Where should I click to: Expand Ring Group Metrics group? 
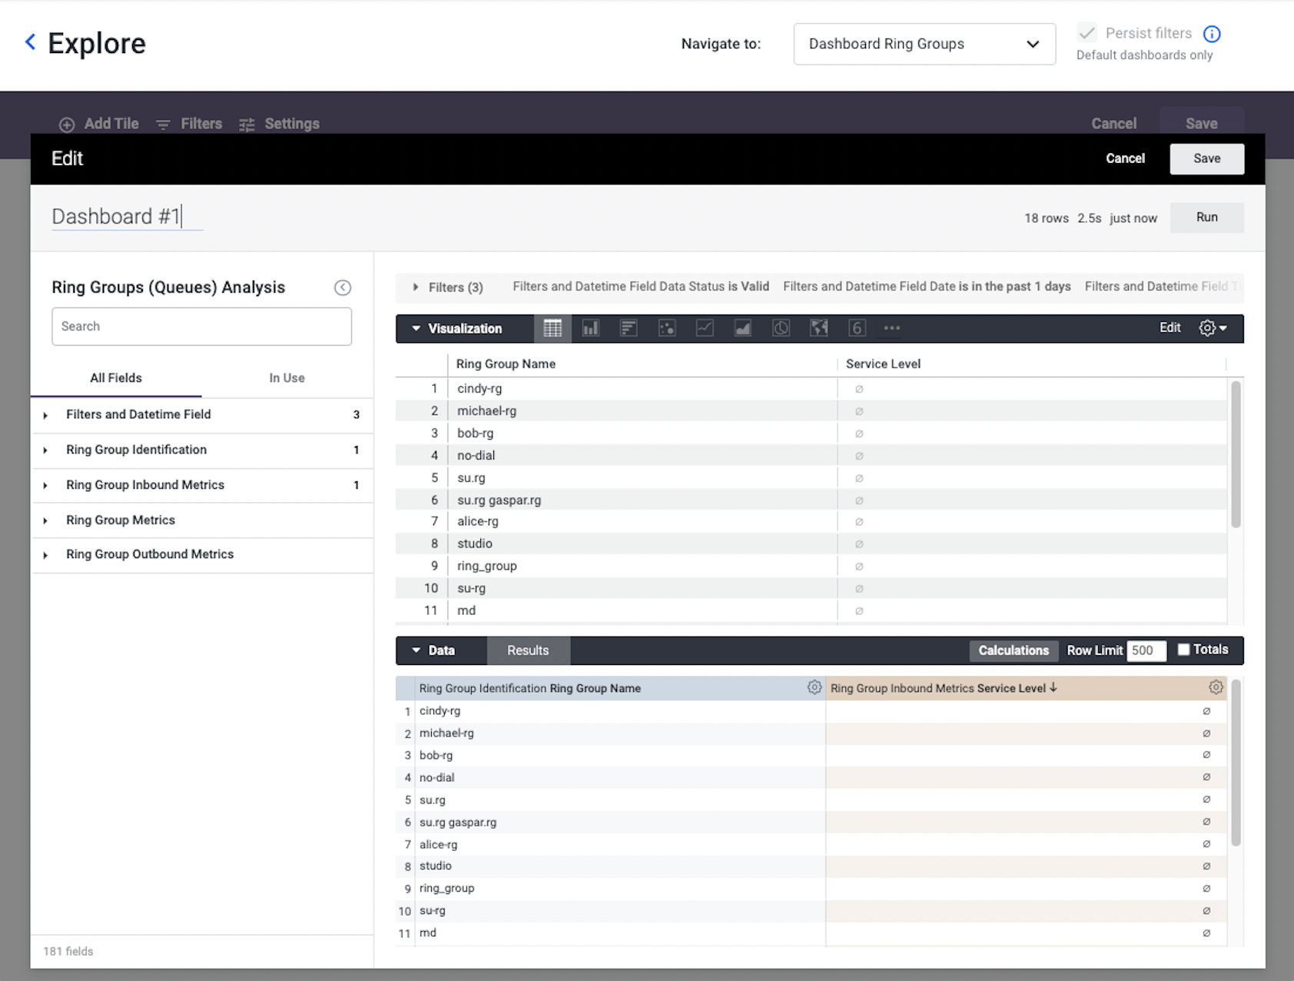(x=202, y=520)
